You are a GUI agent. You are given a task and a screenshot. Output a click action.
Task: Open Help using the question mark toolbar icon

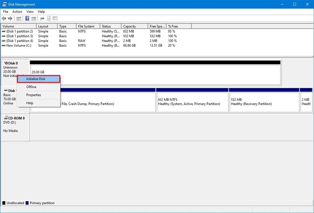[27, 18]
